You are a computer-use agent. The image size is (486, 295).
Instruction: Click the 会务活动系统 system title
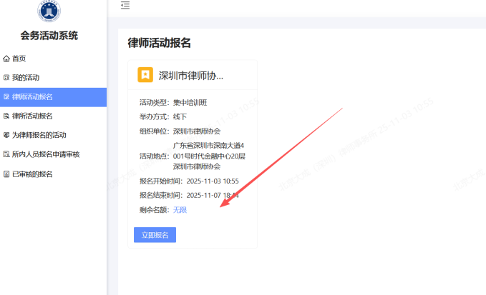[49, 36]
